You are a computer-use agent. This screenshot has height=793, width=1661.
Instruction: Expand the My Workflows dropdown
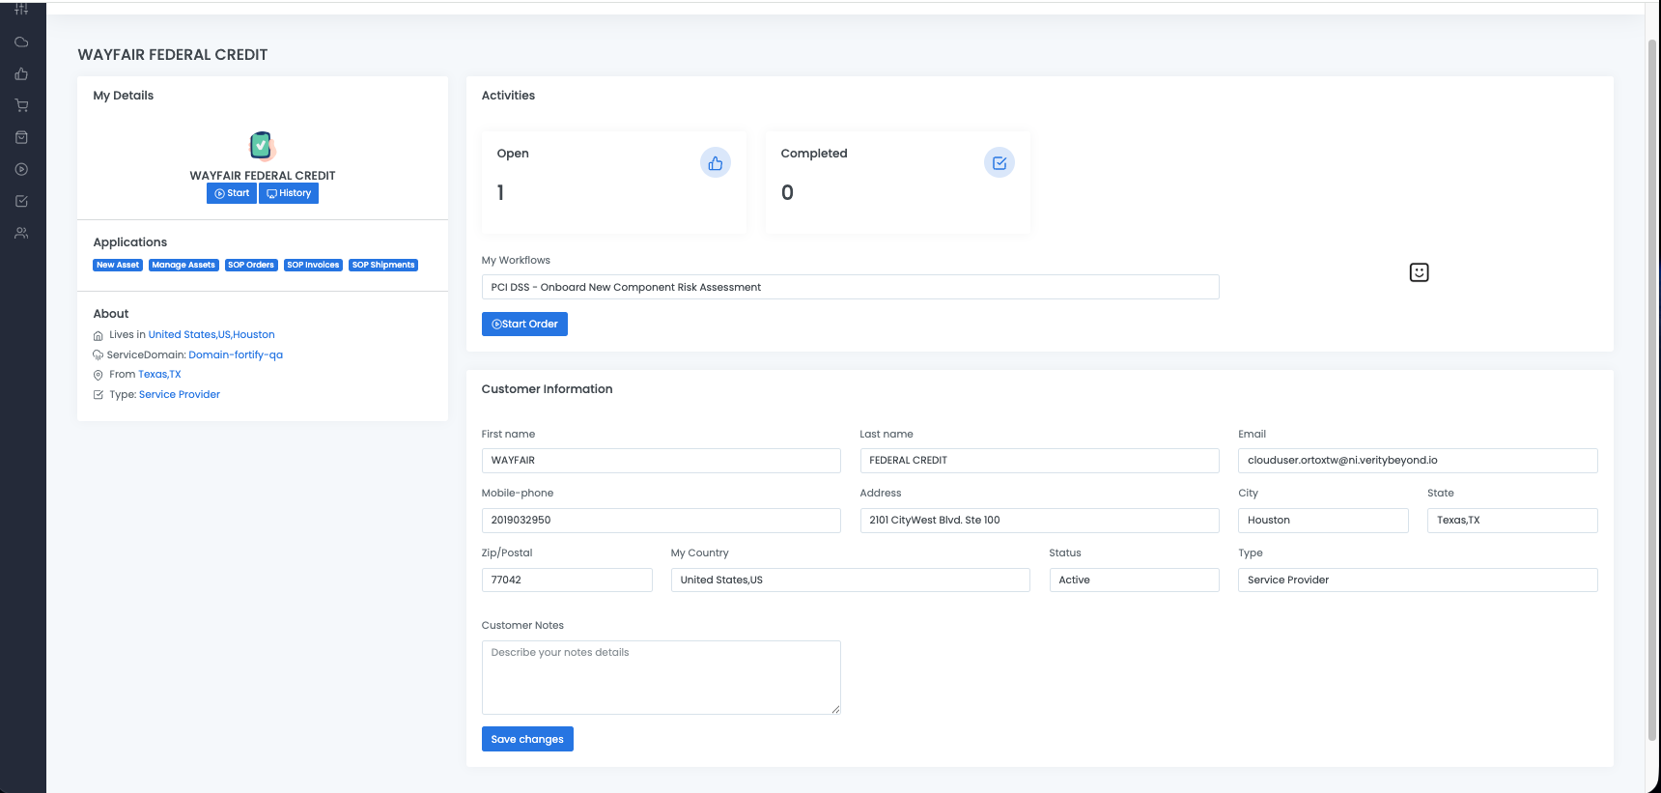pos(850,287)
